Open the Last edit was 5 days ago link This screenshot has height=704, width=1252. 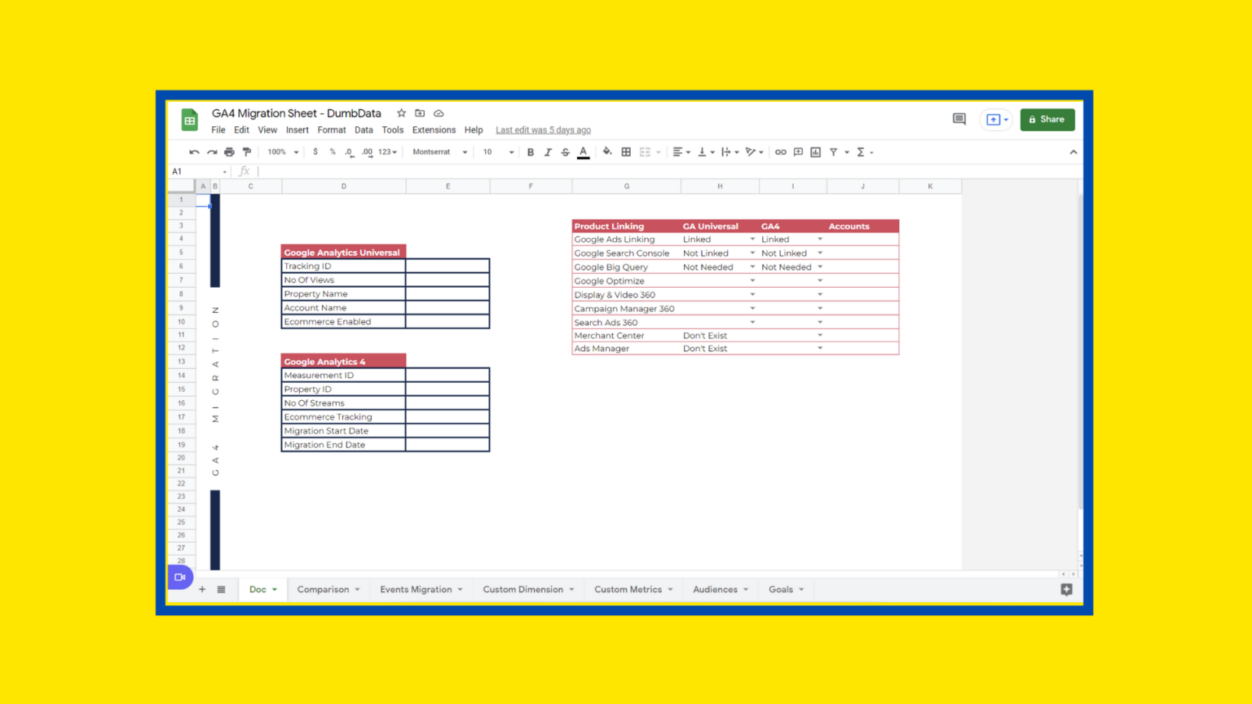tap(543, 130)
